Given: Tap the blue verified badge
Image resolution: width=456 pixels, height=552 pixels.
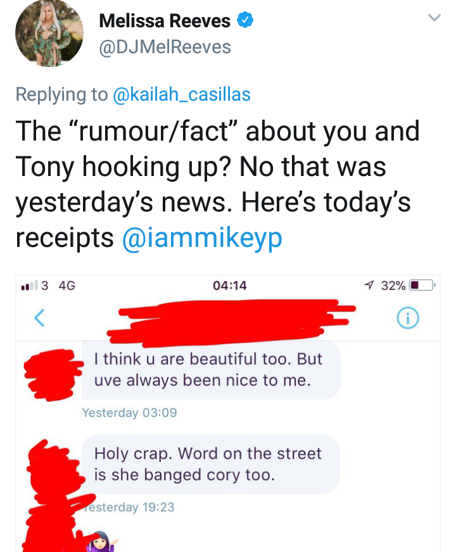Looking at the screenshot, I should point(245,20).
